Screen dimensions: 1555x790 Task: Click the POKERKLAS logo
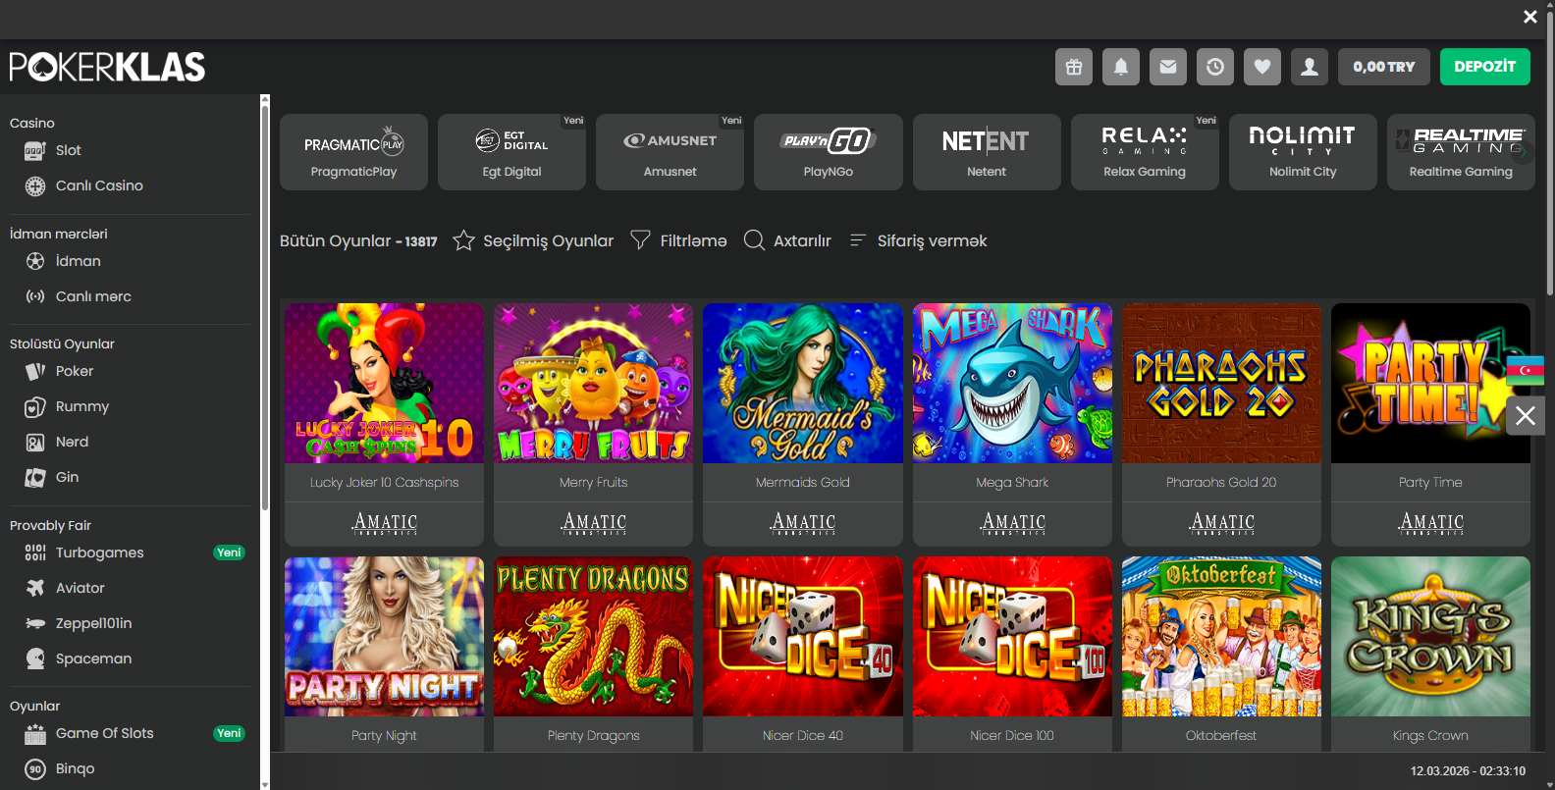click(x=107, y=67)
